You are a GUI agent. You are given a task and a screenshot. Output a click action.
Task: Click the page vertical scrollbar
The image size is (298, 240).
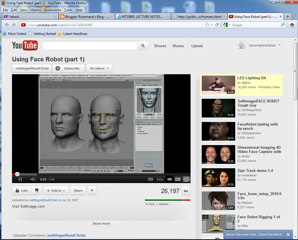pyautogui.click(x=295, y=71)
